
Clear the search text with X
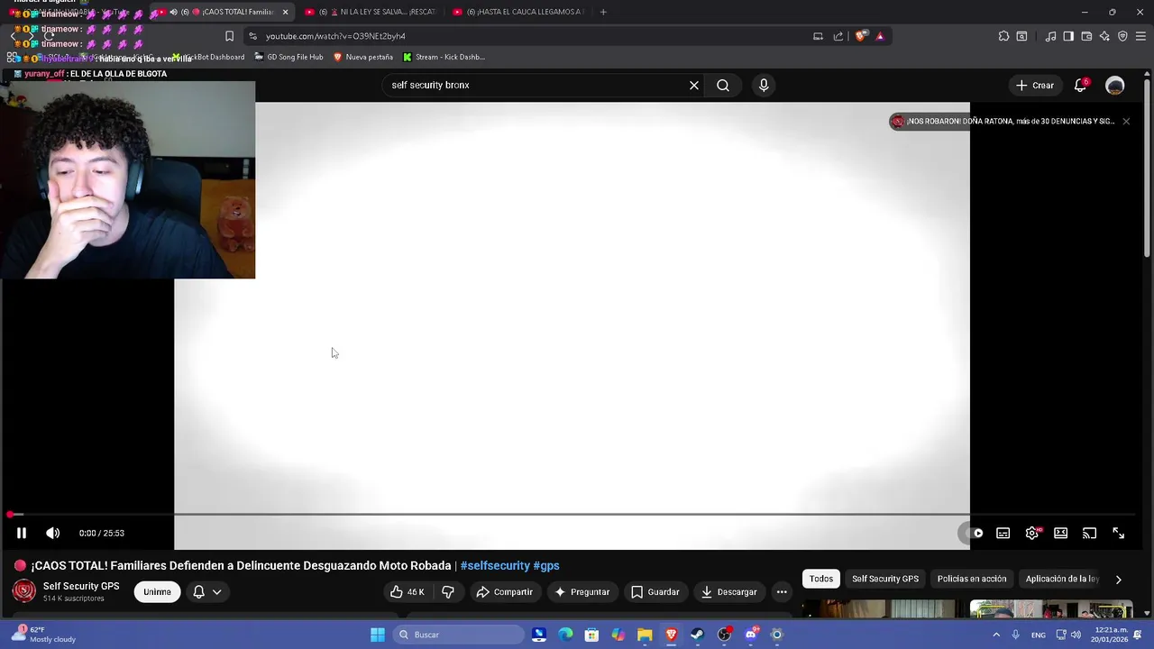(694, 85)
